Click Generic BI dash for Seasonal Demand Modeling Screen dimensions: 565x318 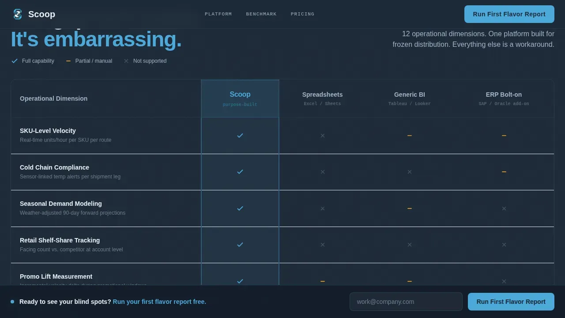(x=410, y=208)
